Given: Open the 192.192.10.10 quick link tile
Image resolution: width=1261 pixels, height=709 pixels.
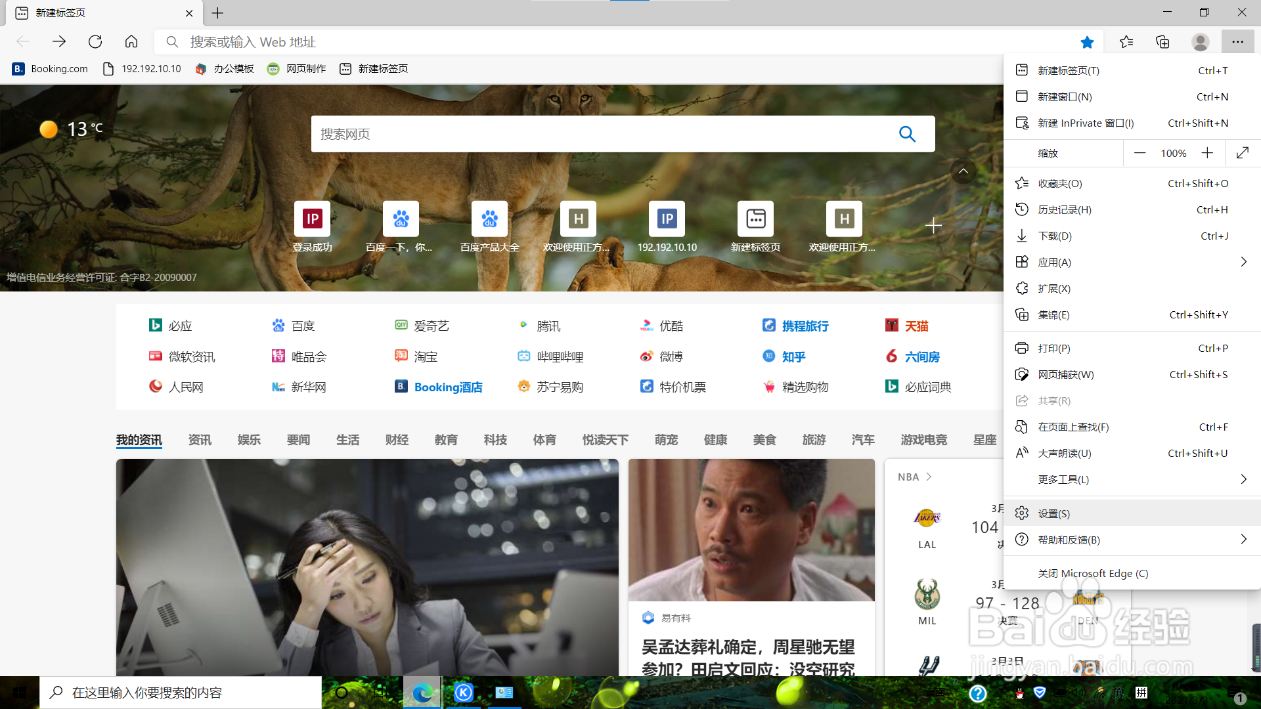Looking at the screenshot, I should click(x=667, y=226).
